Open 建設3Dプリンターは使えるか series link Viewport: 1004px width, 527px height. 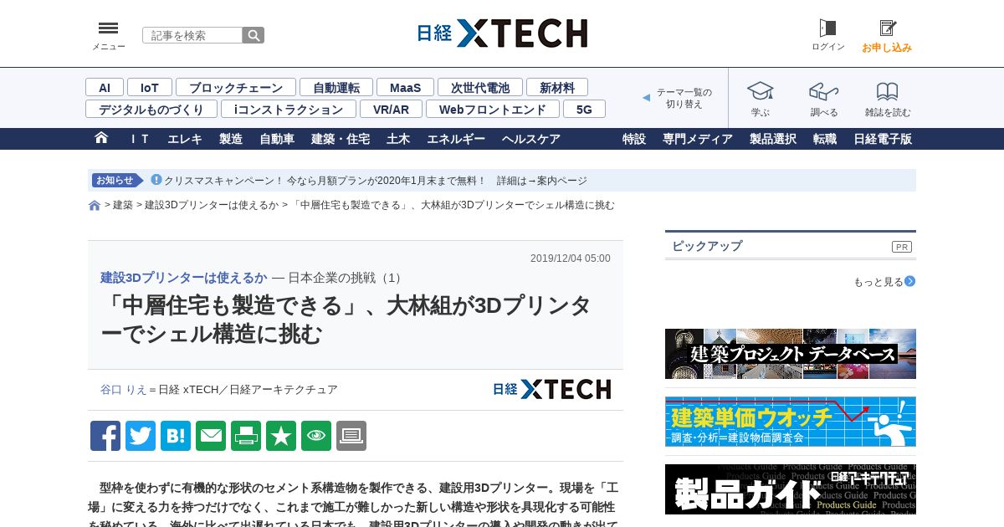[184, 278]
